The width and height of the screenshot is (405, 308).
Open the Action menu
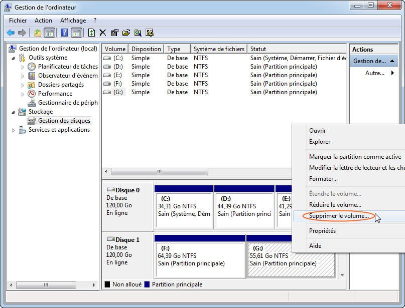coord(43,21)
